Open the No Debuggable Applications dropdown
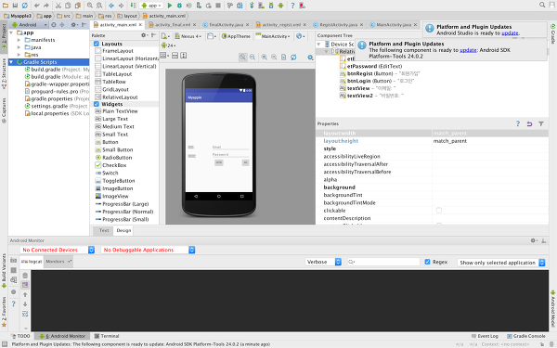The height and width of the screenshot is (348, 557). (149, 250)
